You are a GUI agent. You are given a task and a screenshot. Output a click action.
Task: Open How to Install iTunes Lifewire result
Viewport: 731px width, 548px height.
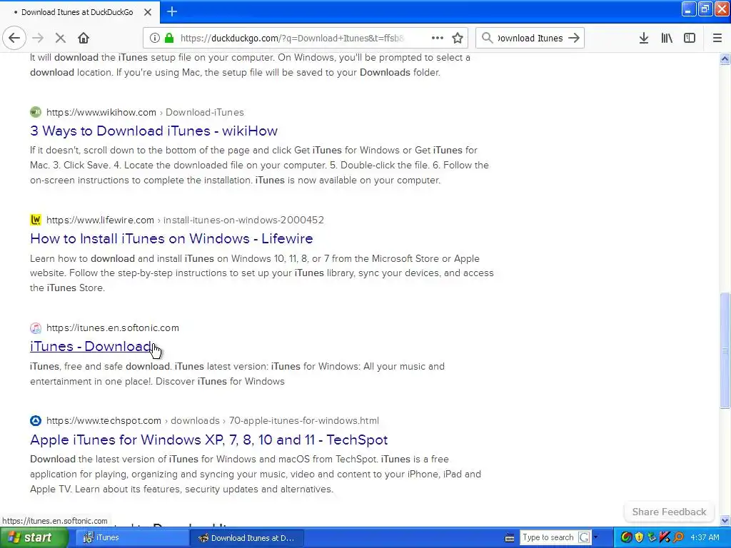[x=171, y=238]
